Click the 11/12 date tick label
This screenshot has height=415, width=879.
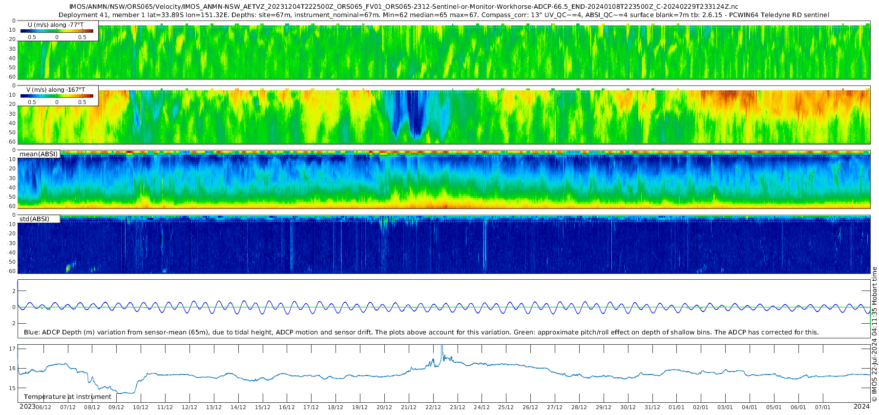pyautogui.click(x=165, y=407)
